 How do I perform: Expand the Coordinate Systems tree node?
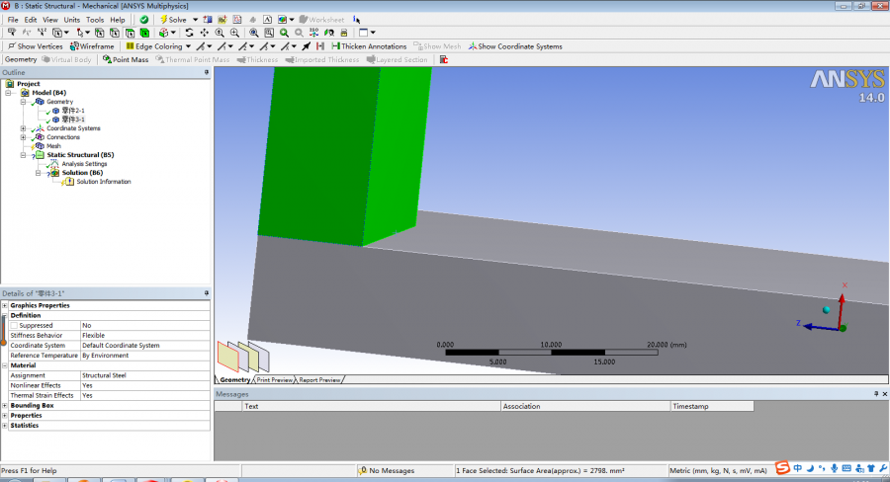23,128
